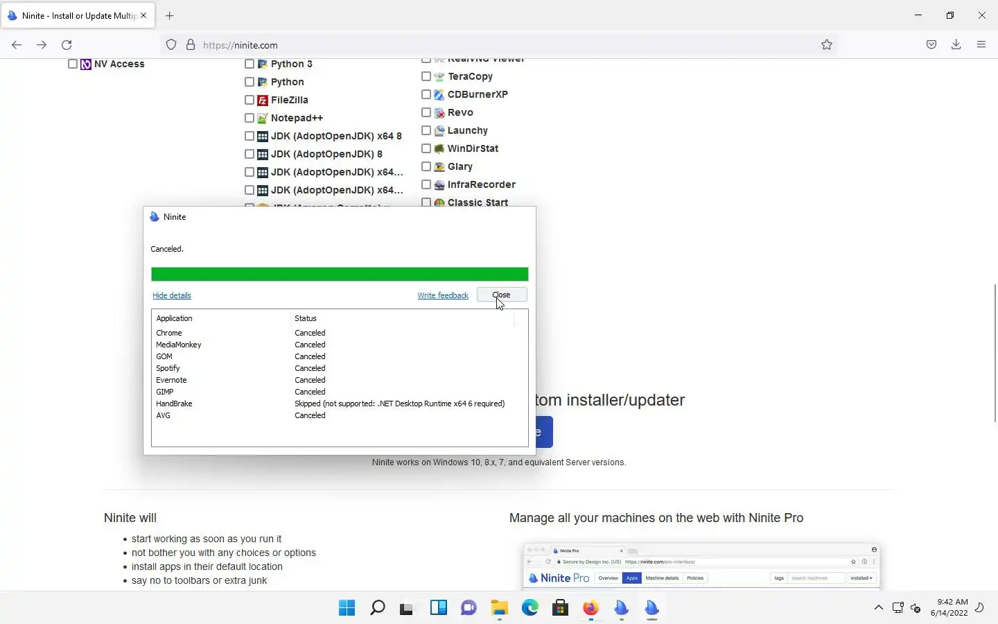998x624 pixels.
Task: Check the Notepad++ checkbox
Action: click(249, 118)
